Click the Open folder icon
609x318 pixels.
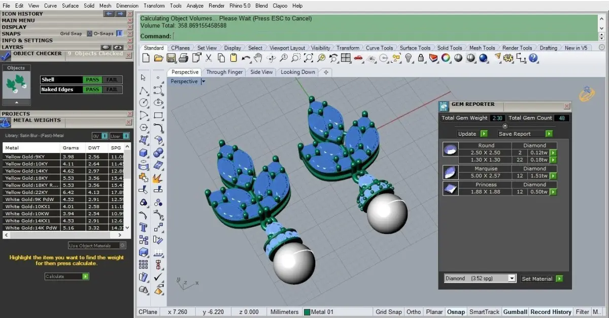point(158,58)
